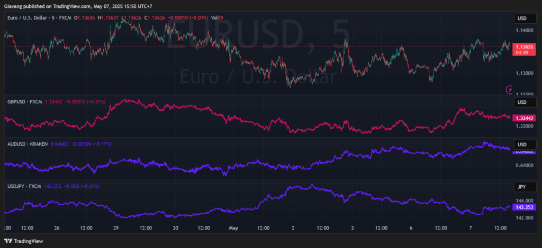
Task: Click the Vol 59 indicator in EURUSD legend
Action: 217,17
